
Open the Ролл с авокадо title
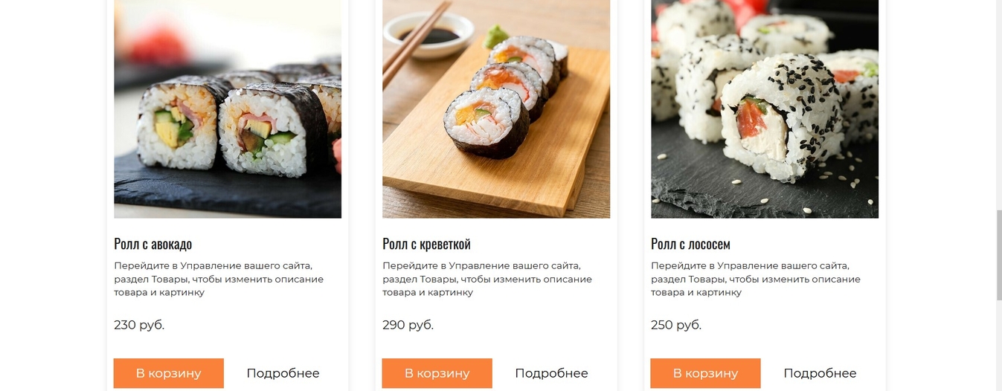[152, 244]
